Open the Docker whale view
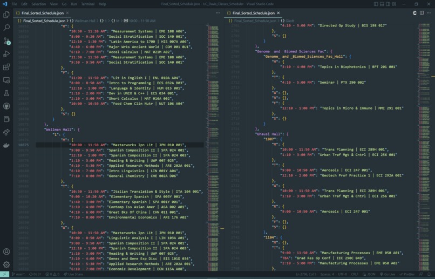Image resolution: width=435 pixels, height=279 pixels. coord(6,145)
